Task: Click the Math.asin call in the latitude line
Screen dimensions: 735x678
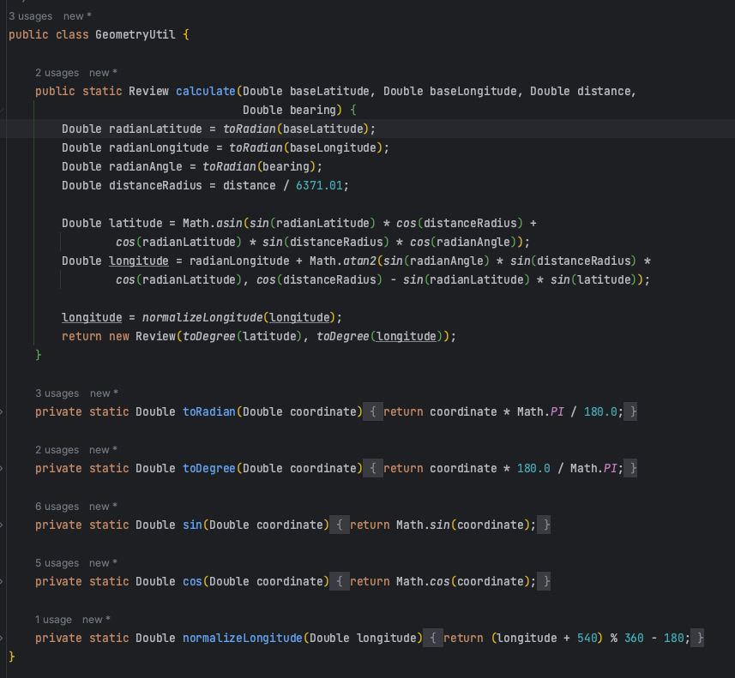Action: pyautogui.click(x=212, y=224)
